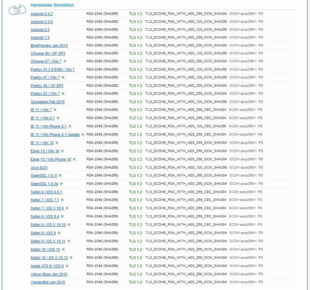
Task: Click the RSA 2048 (SHA256) text in the Googlebot Feb 2015 row
Action: 103,102
